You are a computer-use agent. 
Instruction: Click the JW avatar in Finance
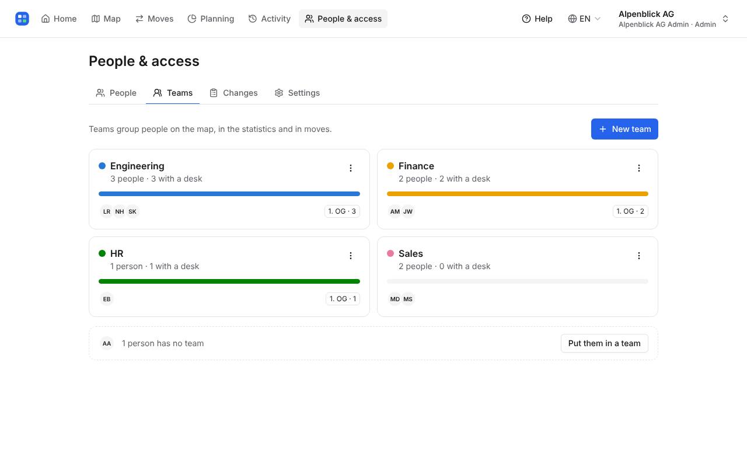(408, 211)
